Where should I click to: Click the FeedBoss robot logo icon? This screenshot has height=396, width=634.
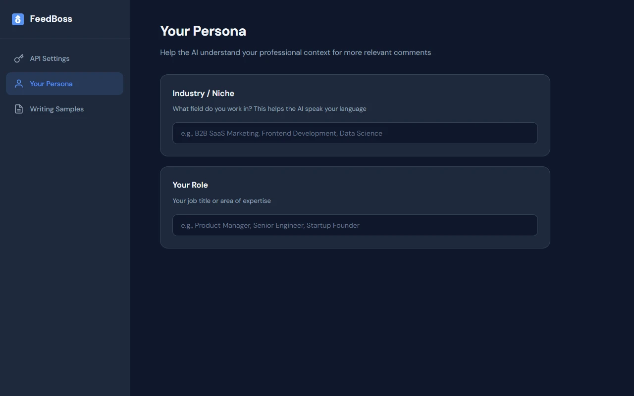[18, 19]
